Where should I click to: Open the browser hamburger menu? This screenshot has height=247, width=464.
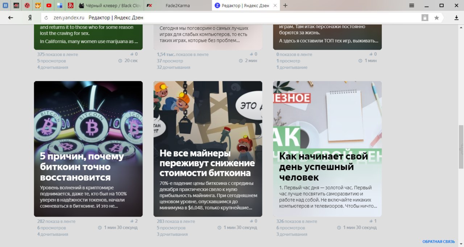click(x=412, y=5)
